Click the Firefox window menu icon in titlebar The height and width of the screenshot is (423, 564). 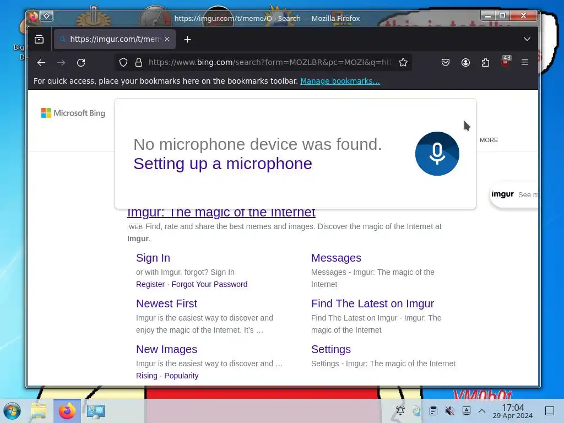click(34, 16)
